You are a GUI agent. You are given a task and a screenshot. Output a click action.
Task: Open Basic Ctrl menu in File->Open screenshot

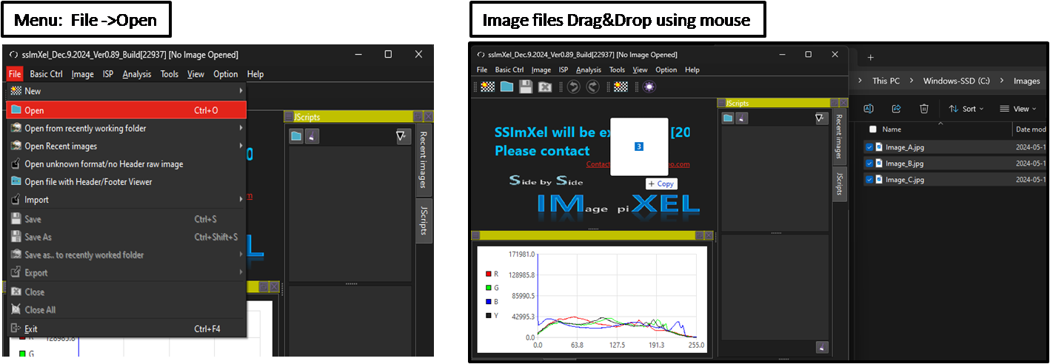click(x=46, y=74)
